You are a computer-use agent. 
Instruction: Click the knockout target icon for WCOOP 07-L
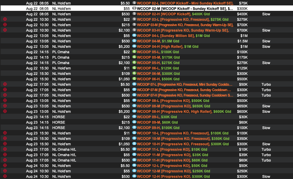coord(5,84)
